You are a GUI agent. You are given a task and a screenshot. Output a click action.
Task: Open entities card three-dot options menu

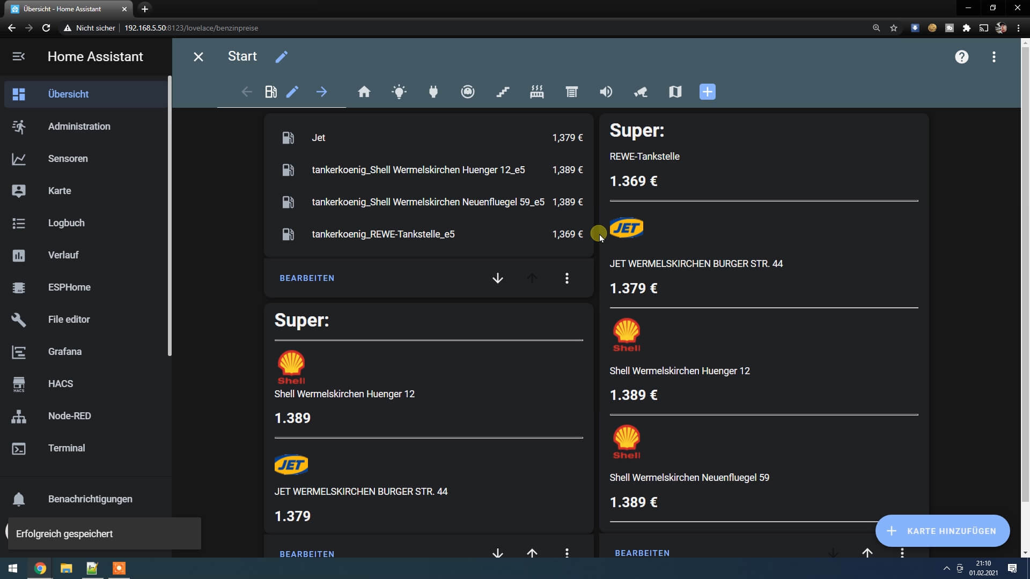pyautogui.click(x=567, y=278)
